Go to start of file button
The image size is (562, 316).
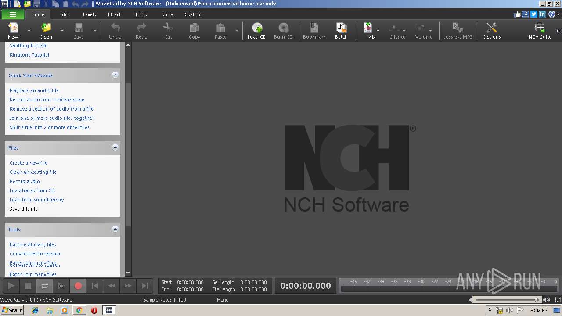[95, 286]
